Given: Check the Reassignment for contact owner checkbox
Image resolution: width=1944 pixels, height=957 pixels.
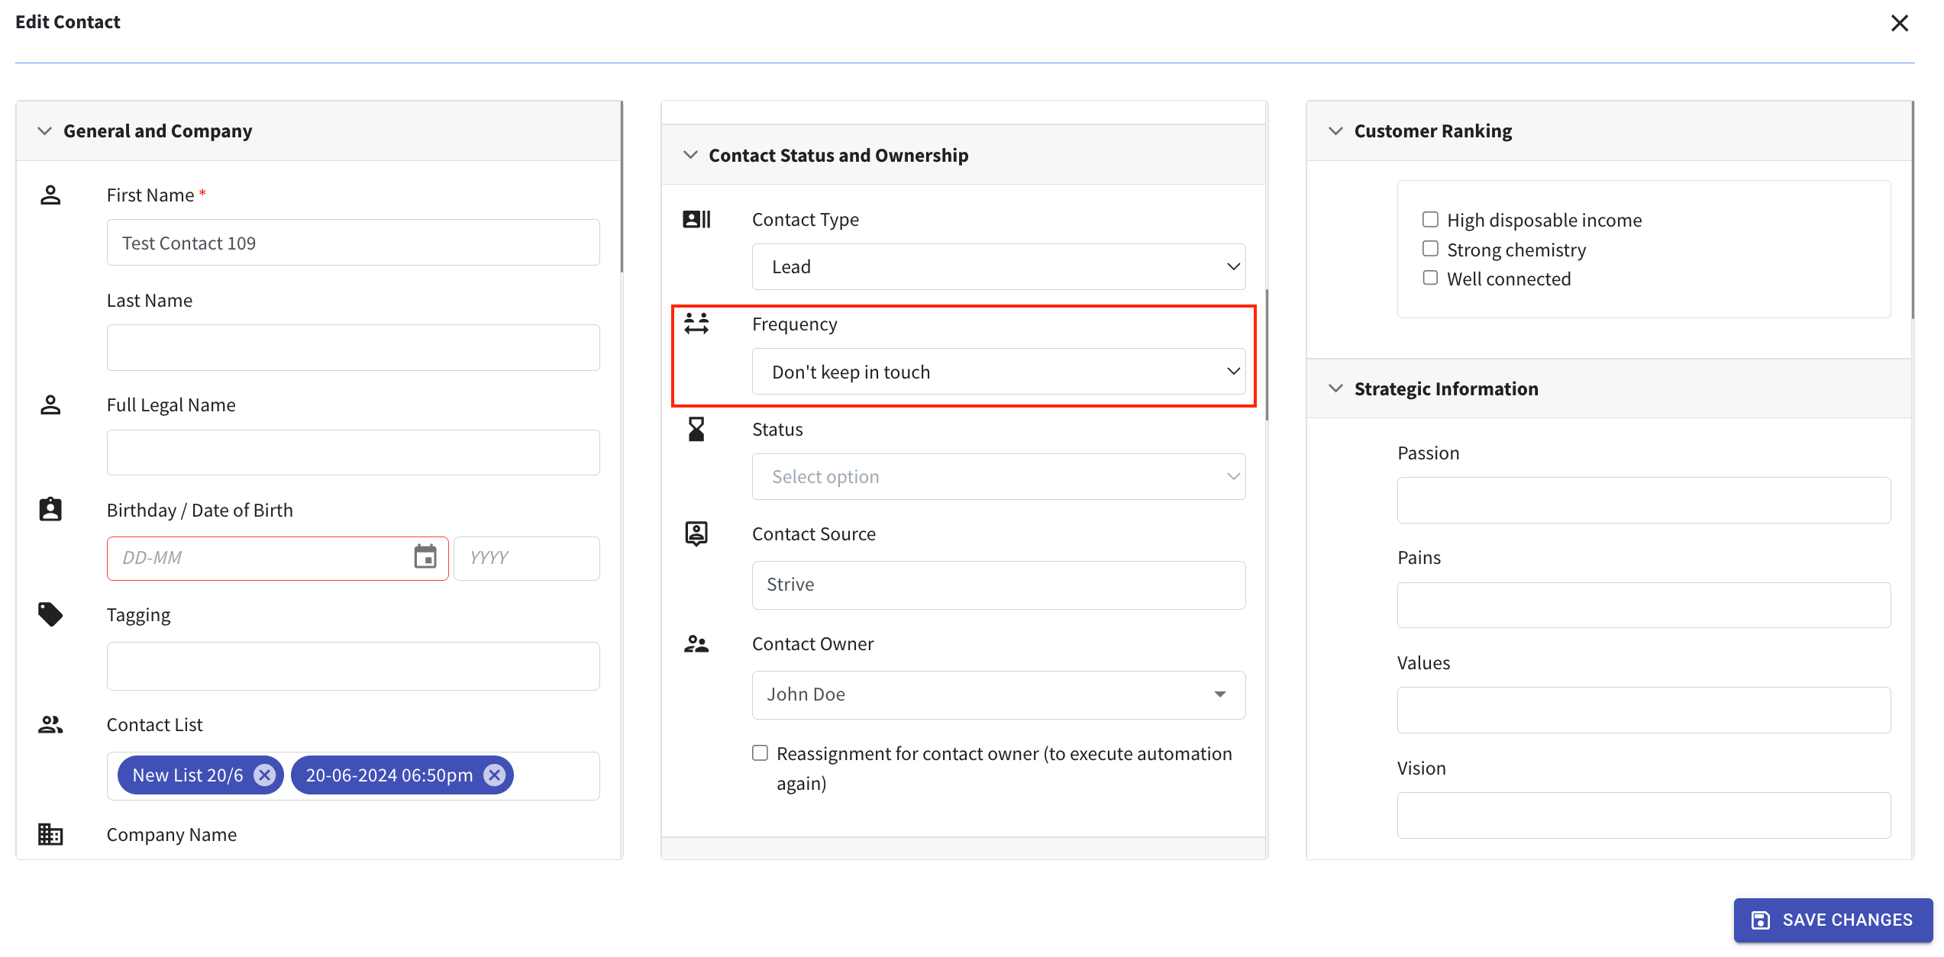Looking at the screenshot, I should [760, 752].
